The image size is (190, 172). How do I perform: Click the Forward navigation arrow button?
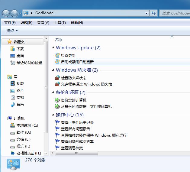point(14,13)
